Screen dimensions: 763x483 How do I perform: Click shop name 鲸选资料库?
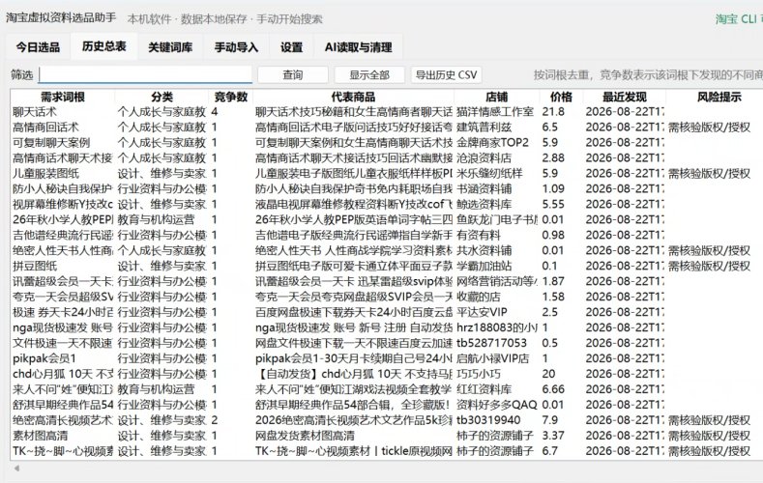[484, 204]
